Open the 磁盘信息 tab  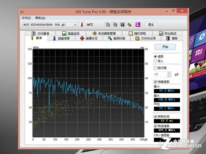[61, 39]
